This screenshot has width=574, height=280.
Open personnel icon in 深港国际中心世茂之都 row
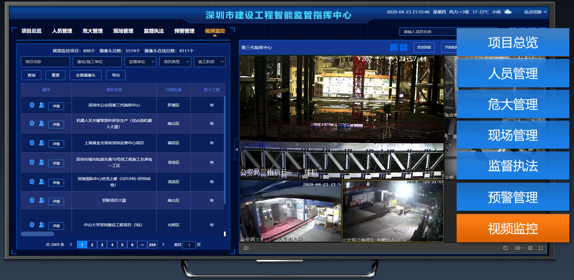(x=42, y=182)
